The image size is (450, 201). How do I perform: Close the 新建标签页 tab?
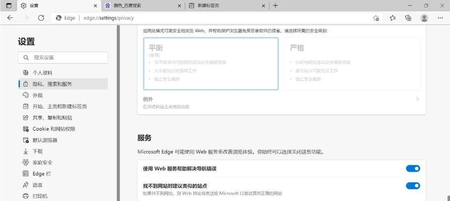(x=263, y=6)
